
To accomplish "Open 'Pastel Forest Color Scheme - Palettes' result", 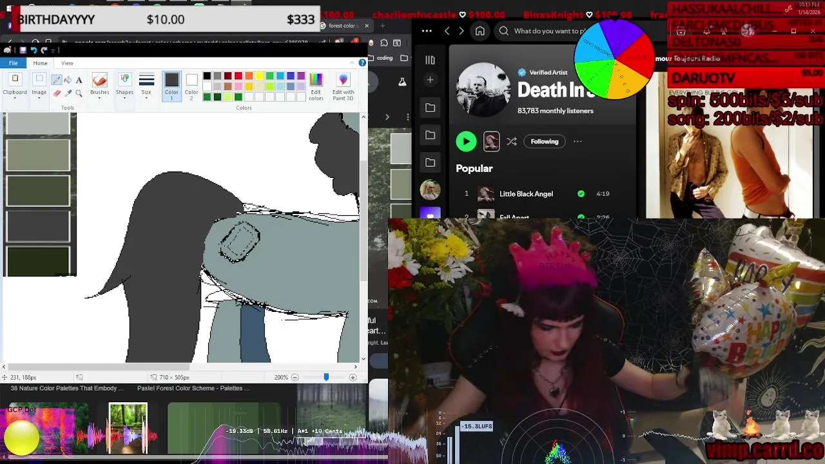I will (x=193, y=388).
